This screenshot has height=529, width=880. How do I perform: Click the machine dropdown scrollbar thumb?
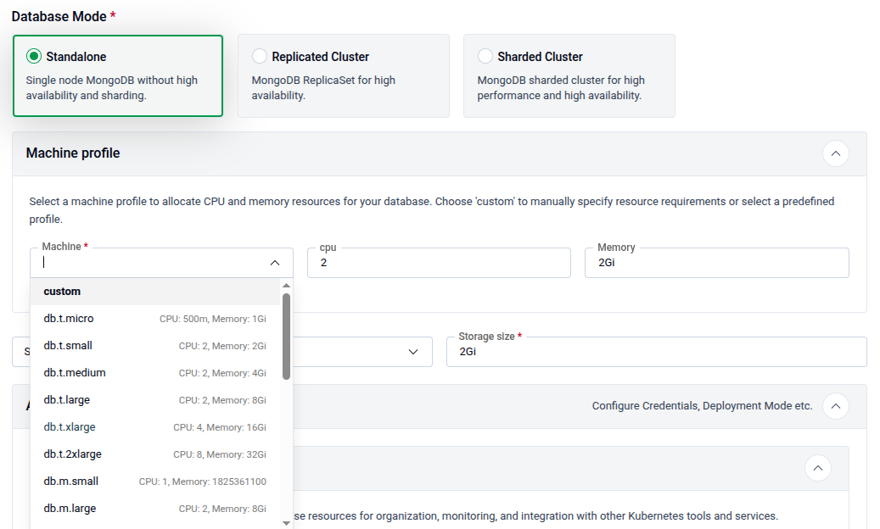[x=287, y=339]
